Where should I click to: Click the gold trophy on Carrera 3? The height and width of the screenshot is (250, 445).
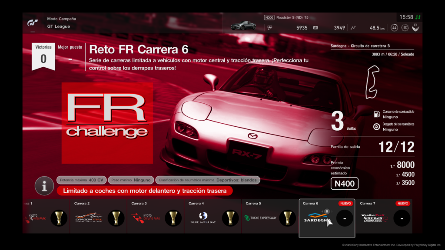[173, 218]
